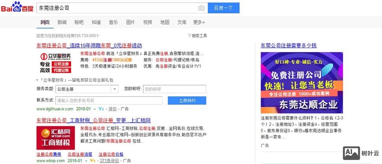Switch to 图片 tab
The width and height of the screenshot is (382, 164).
tap(130, 22)
